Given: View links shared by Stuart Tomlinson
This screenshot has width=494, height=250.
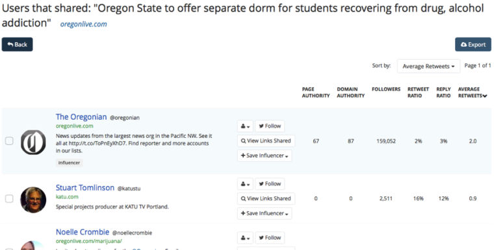Looking at the screenshot, I should 266,198.
